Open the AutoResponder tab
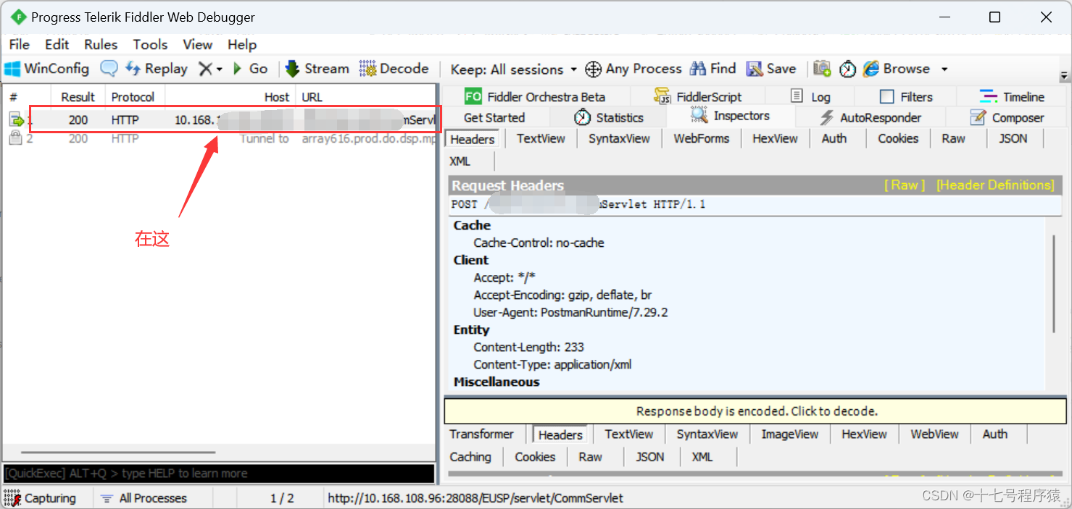 [870, 117]
